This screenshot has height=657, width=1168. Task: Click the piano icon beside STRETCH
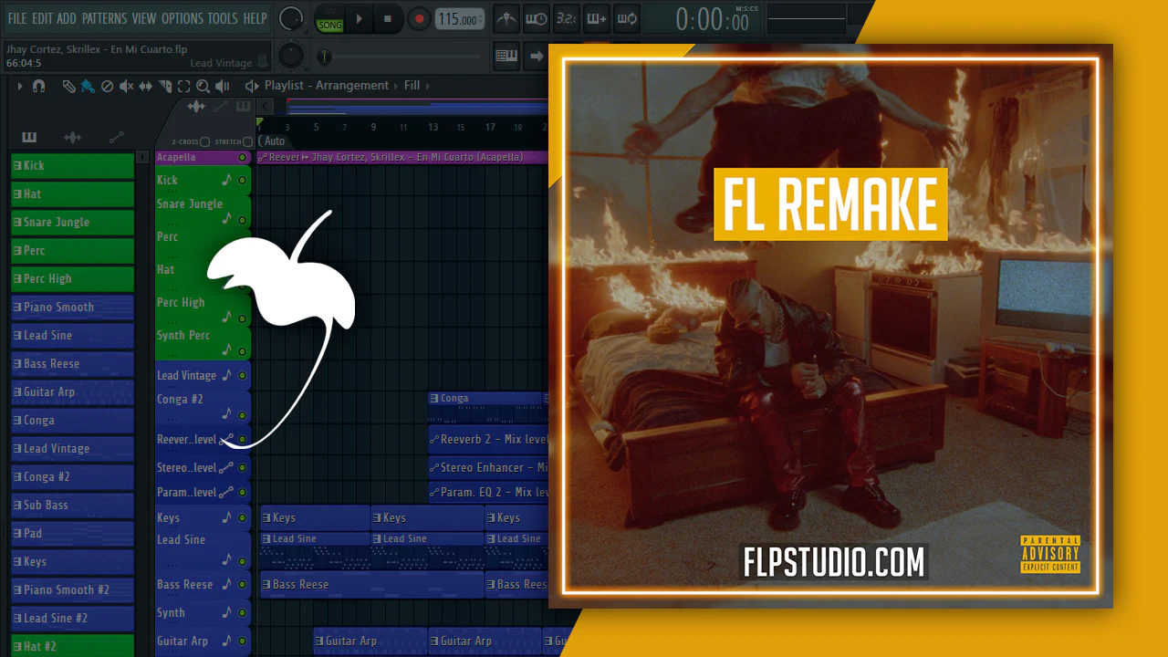243,107
